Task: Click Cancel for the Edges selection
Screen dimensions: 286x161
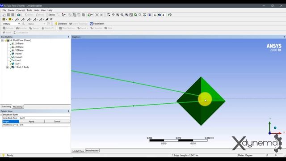Action: coord(57,121)
